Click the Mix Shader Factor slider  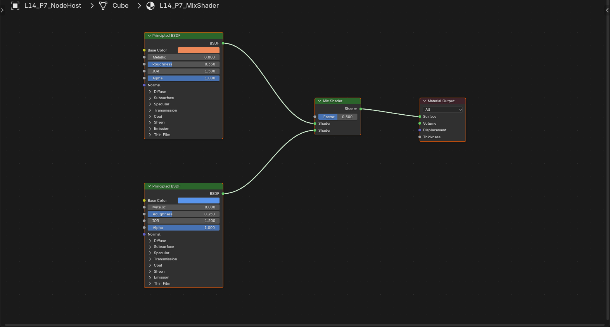tap(338, 117)
